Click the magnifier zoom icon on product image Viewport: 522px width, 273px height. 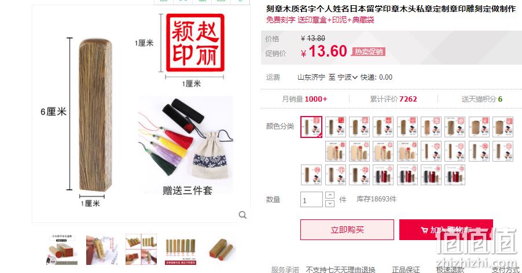click(x=242, y=215)
